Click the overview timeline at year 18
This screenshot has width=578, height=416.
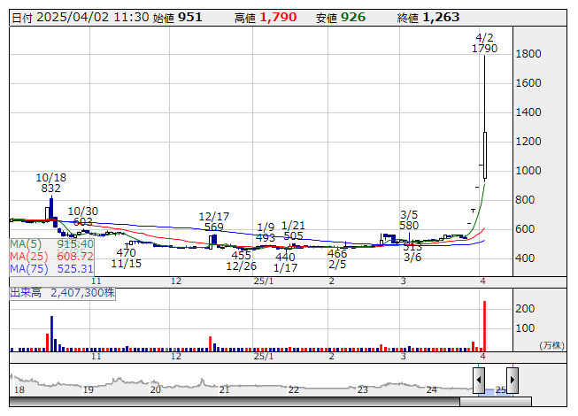(x=19, y=389)
